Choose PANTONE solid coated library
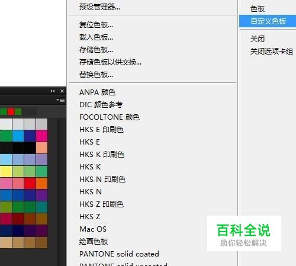 [x=119, y=254]
